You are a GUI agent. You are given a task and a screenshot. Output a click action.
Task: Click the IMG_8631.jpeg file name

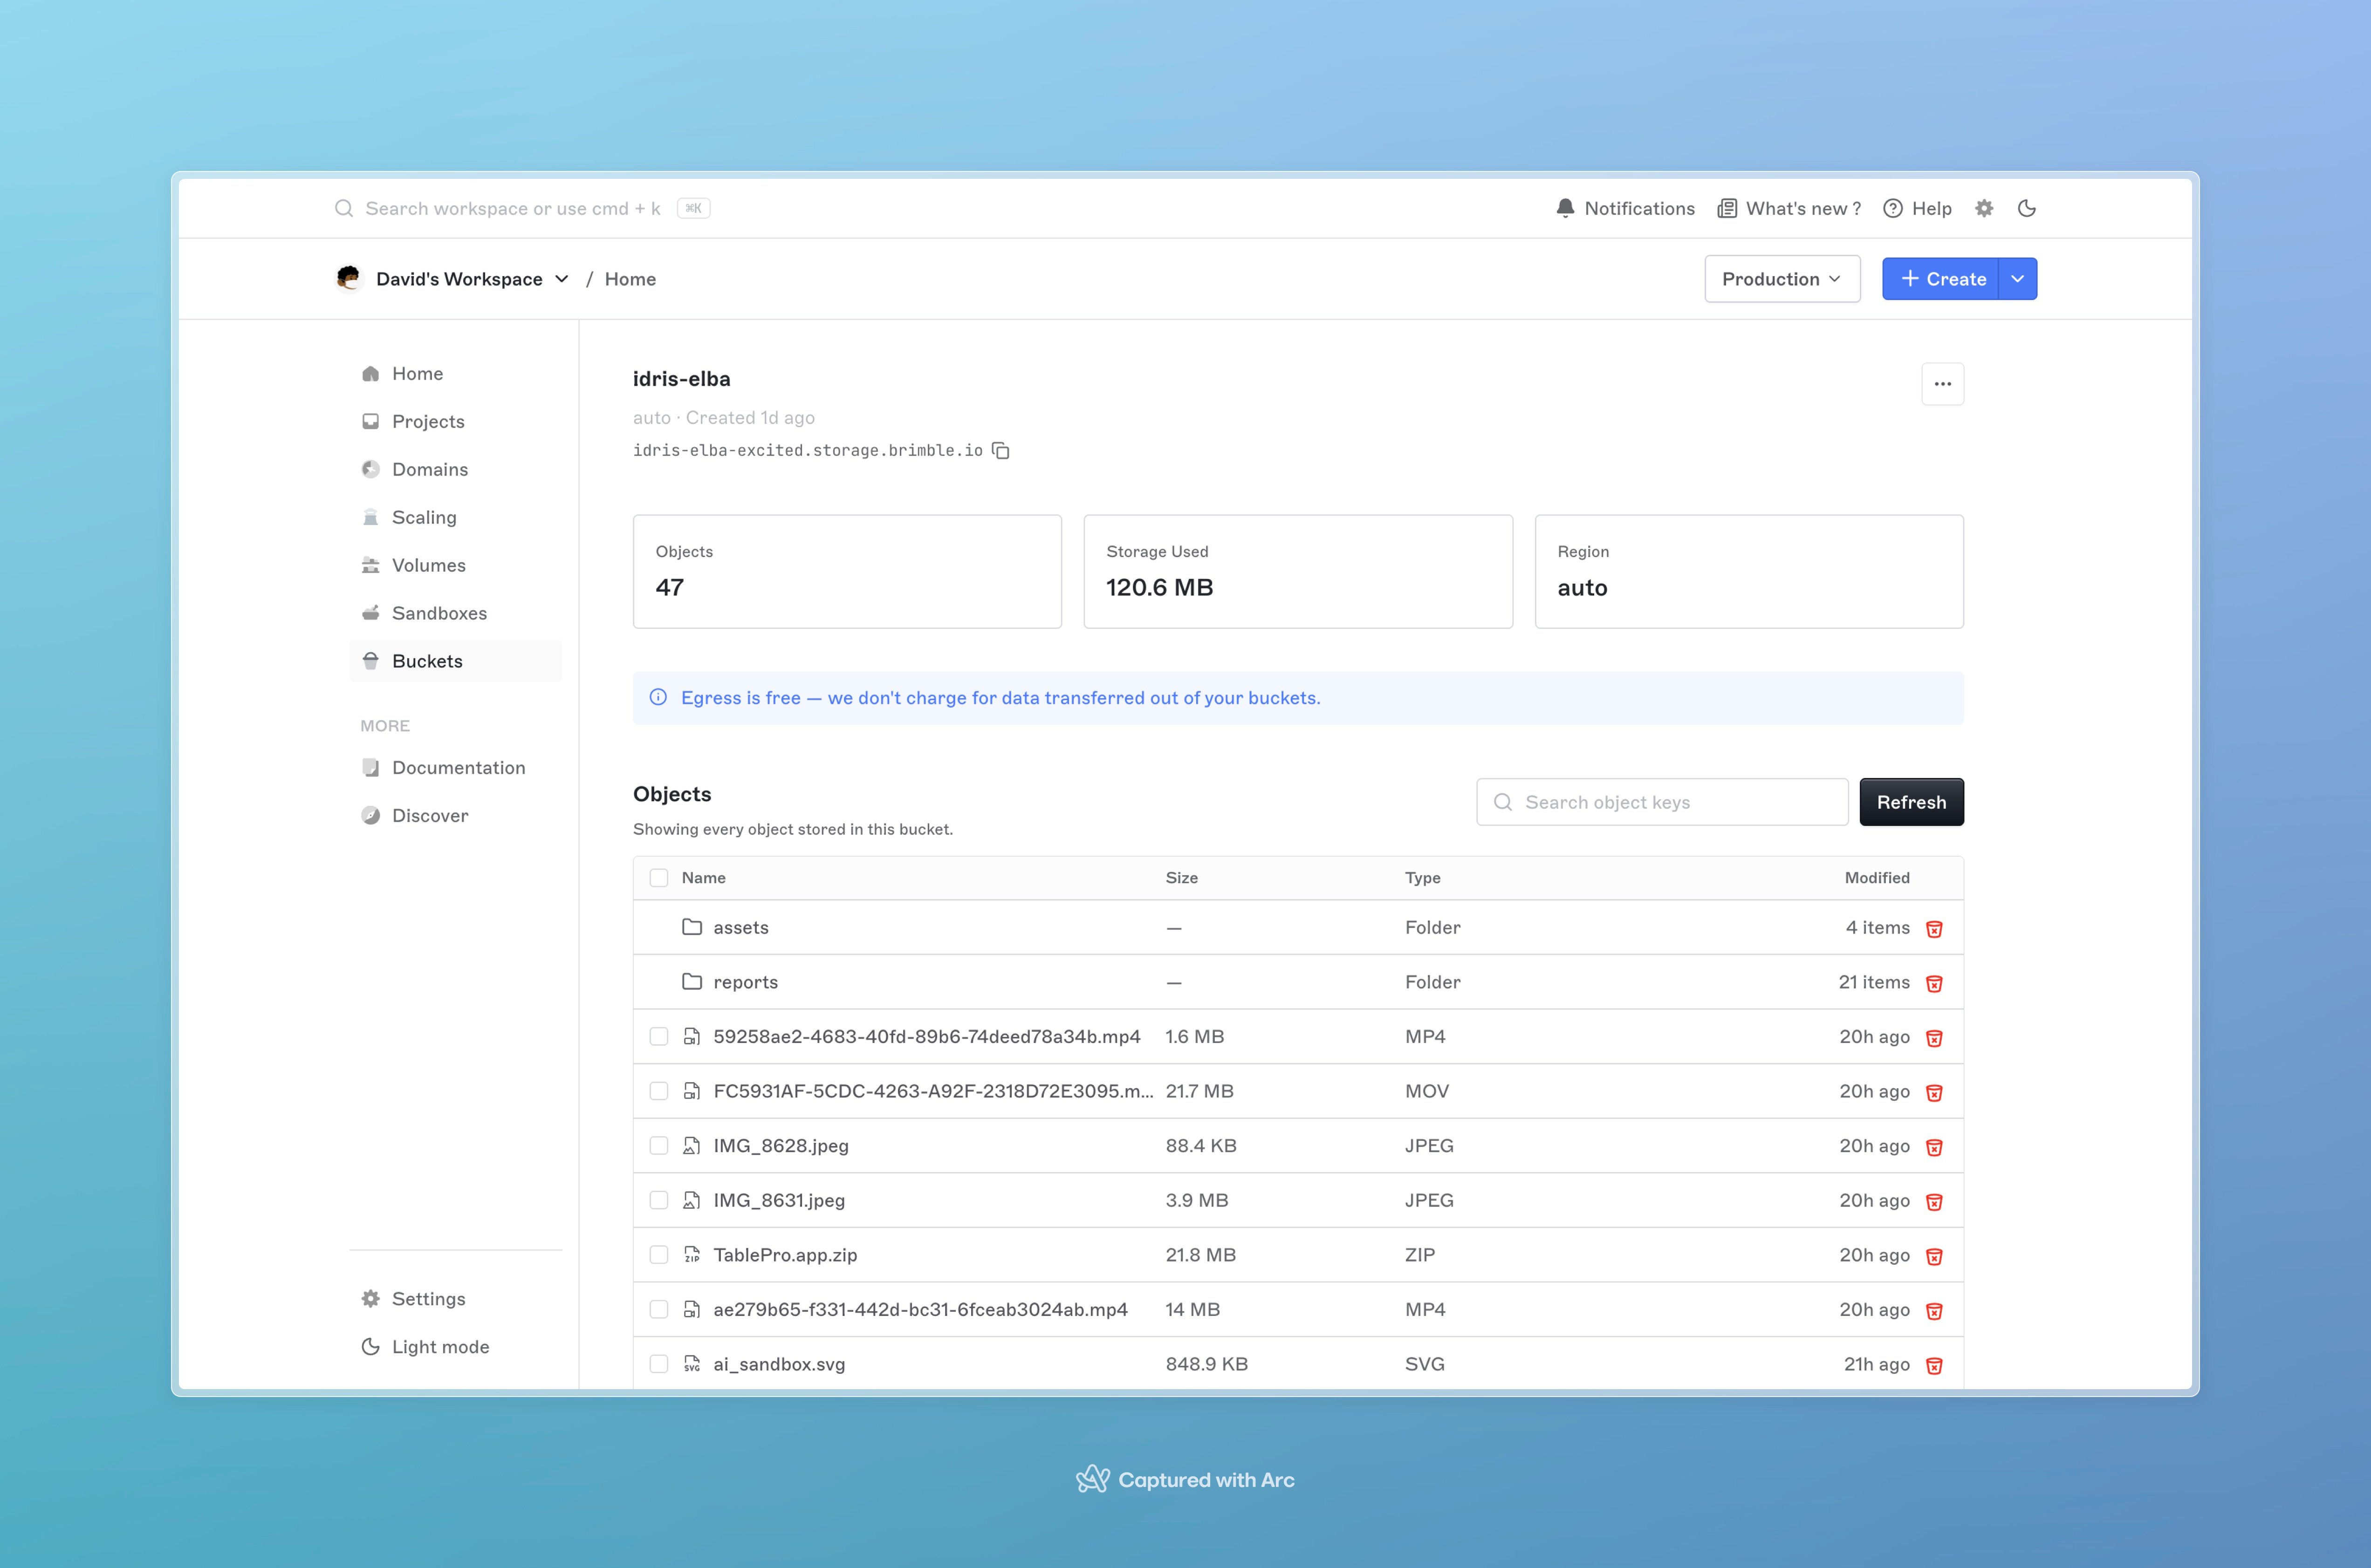(x=779, y=1200)
